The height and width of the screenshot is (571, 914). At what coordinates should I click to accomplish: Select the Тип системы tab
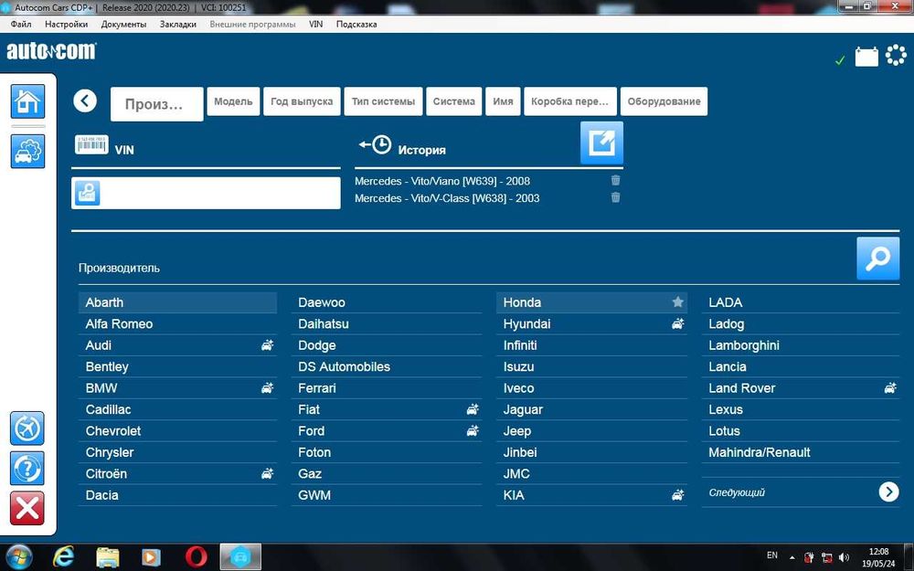(x=383, y=101)
